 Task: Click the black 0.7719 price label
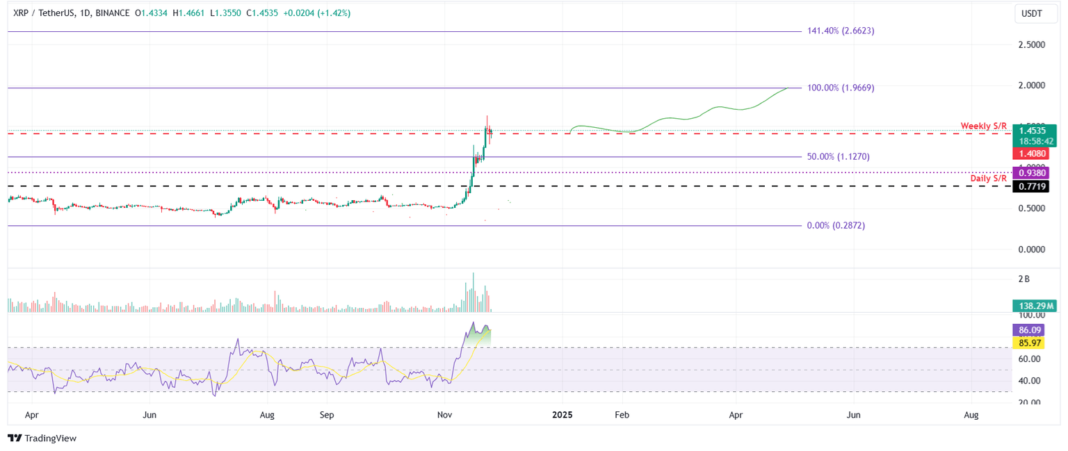[x=1032, y=186]
